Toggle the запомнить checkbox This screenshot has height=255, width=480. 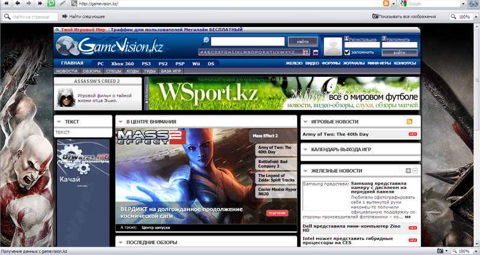tap(347, 52)
